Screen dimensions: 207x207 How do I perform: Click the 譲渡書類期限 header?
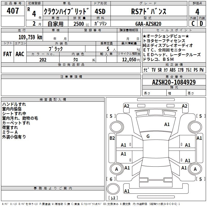pyautogui.click(x=129, y=30)
